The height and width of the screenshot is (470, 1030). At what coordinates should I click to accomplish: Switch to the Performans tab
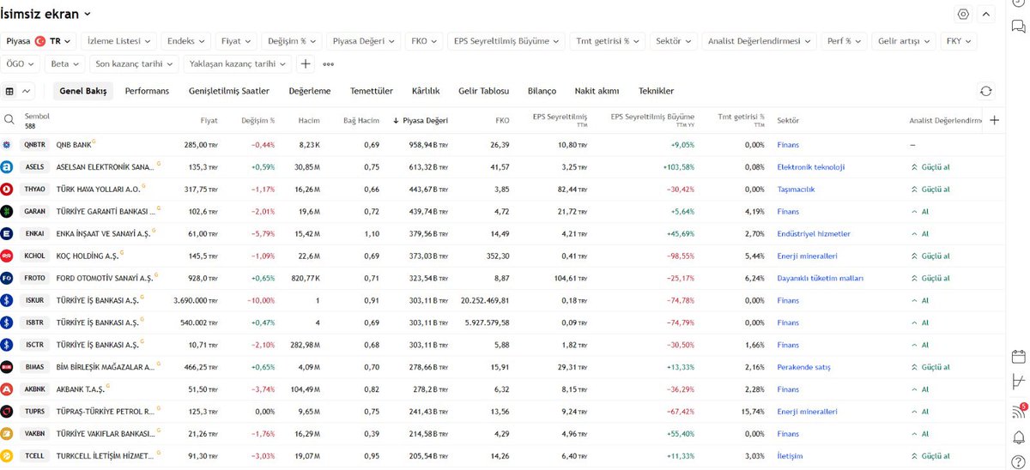tap(147, 91)
